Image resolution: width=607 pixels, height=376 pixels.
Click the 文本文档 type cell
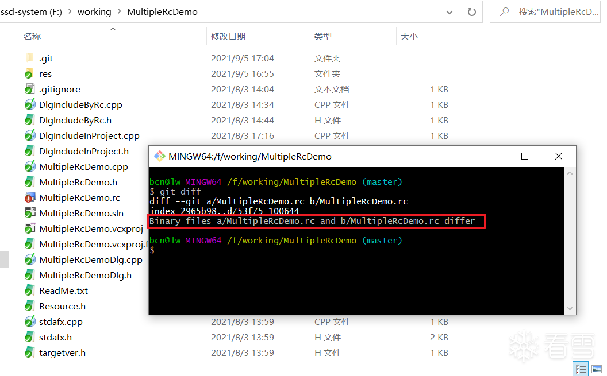click(x=331, y=90)
